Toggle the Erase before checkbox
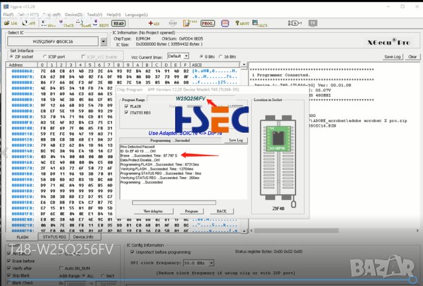 click(x=9, y=261)
